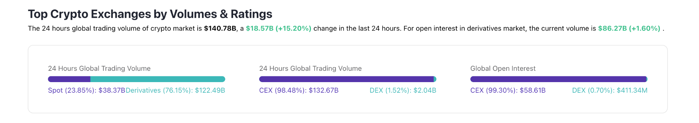Select the CEX (99.30%): $58.61B label

pyautogui.click(x=508, y=90)
